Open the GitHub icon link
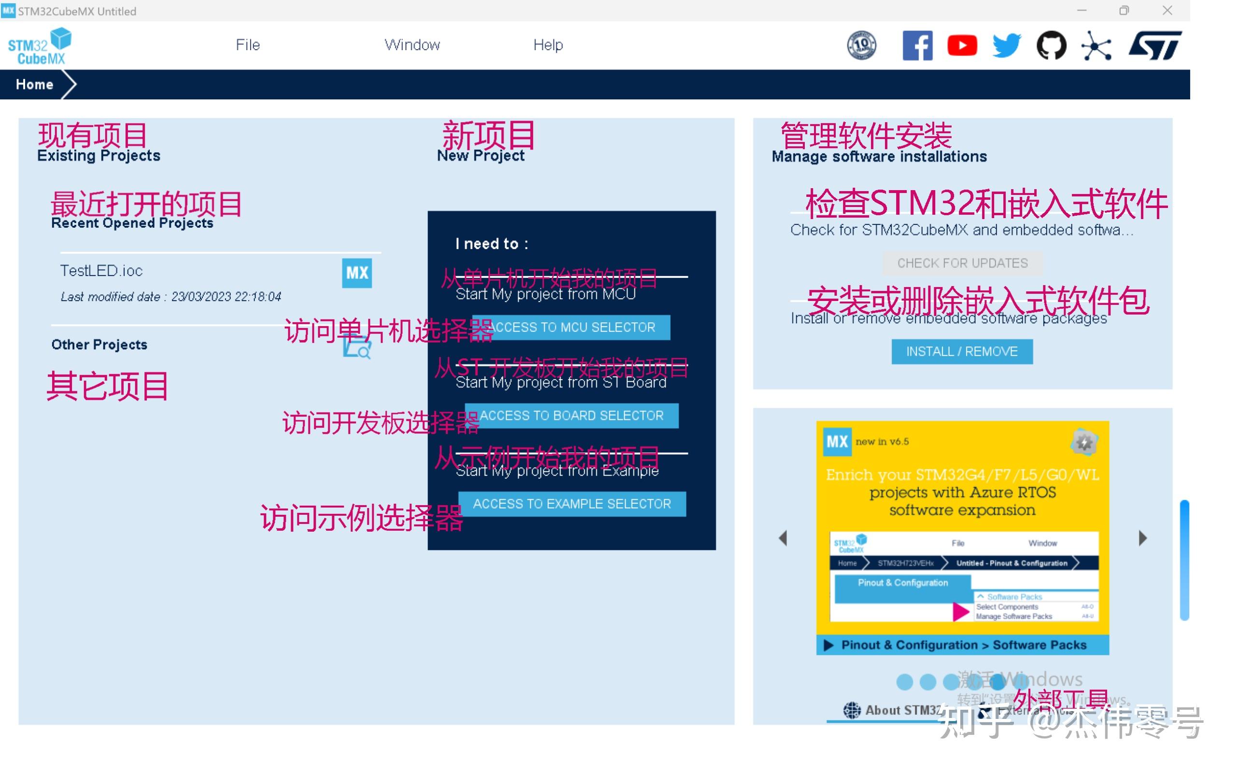The height and width of the screenshot is (772, 1236). [x=1051, y=45]
